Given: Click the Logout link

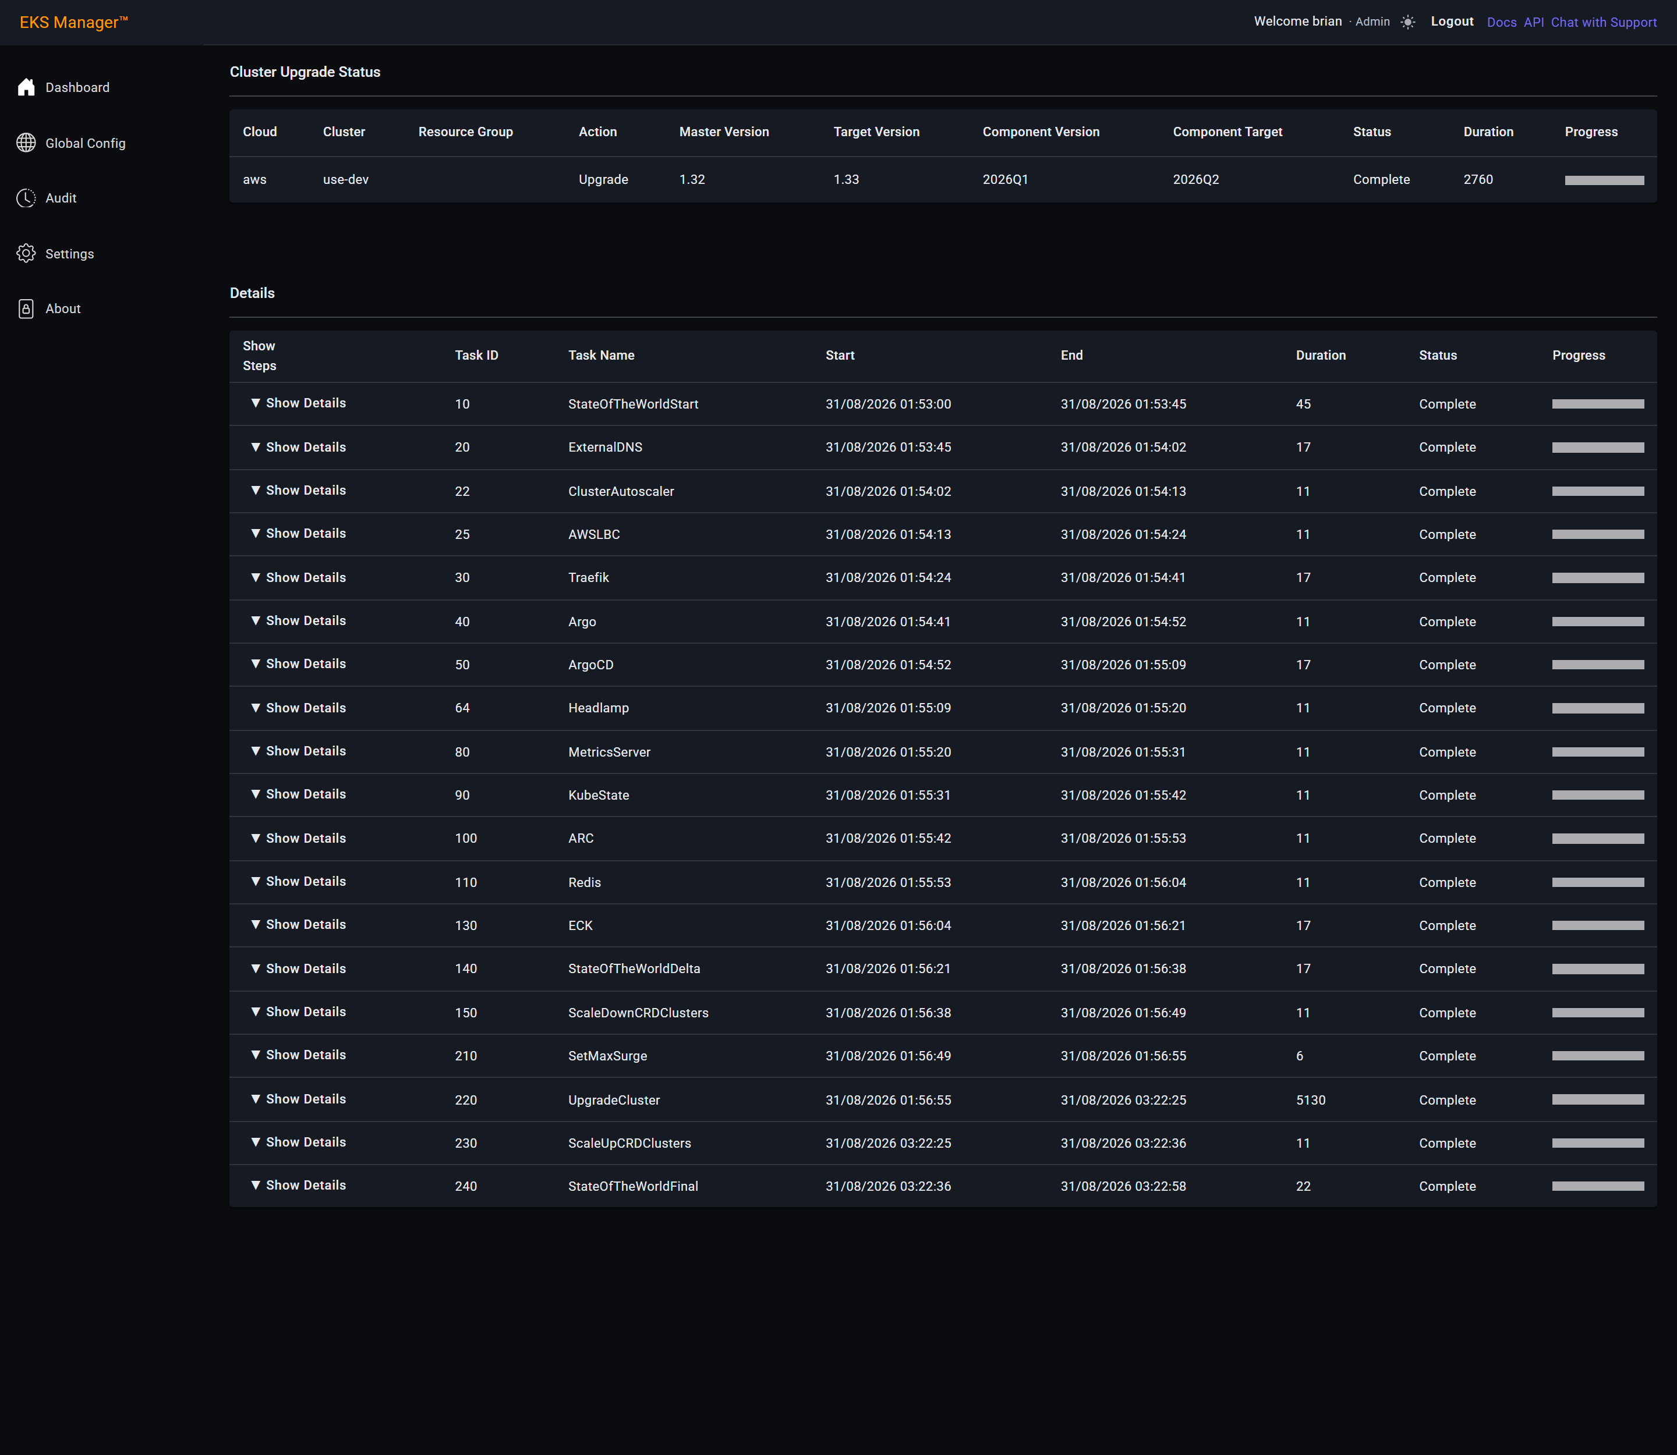Looking at the screenshot, I should (x=1452, y=21).
